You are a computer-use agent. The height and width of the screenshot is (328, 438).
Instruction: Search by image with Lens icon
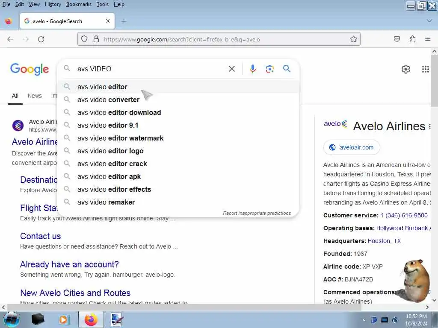[x=269, y=69]
